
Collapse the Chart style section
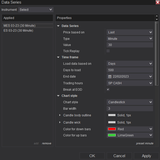tap(58, 96)
